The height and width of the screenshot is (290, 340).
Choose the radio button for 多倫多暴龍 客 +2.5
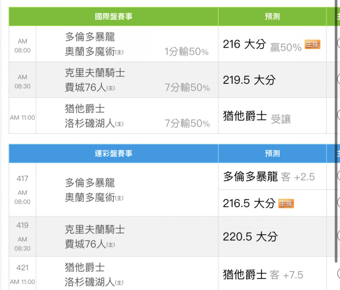tap(338, 176)
